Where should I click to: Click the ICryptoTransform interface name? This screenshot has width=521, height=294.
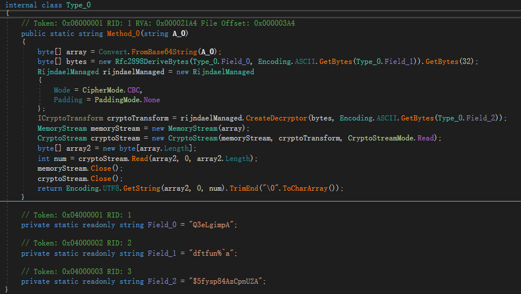coord(70,118)
